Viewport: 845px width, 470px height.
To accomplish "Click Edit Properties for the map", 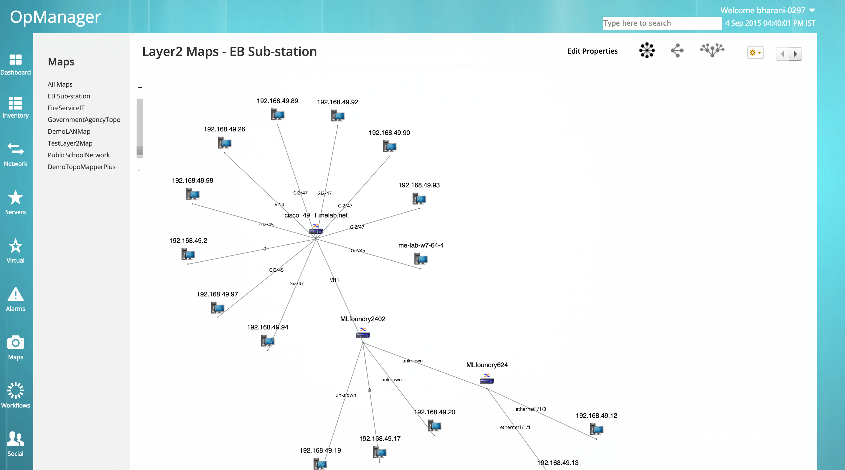I will [x=592, y=51].
